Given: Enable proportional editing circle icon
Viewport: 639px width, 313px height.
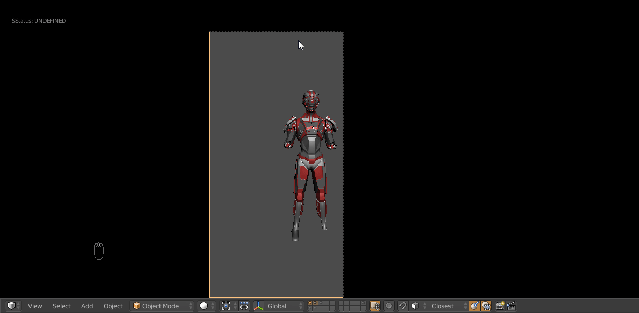Looking at the screenshot, I should [389, 306].
